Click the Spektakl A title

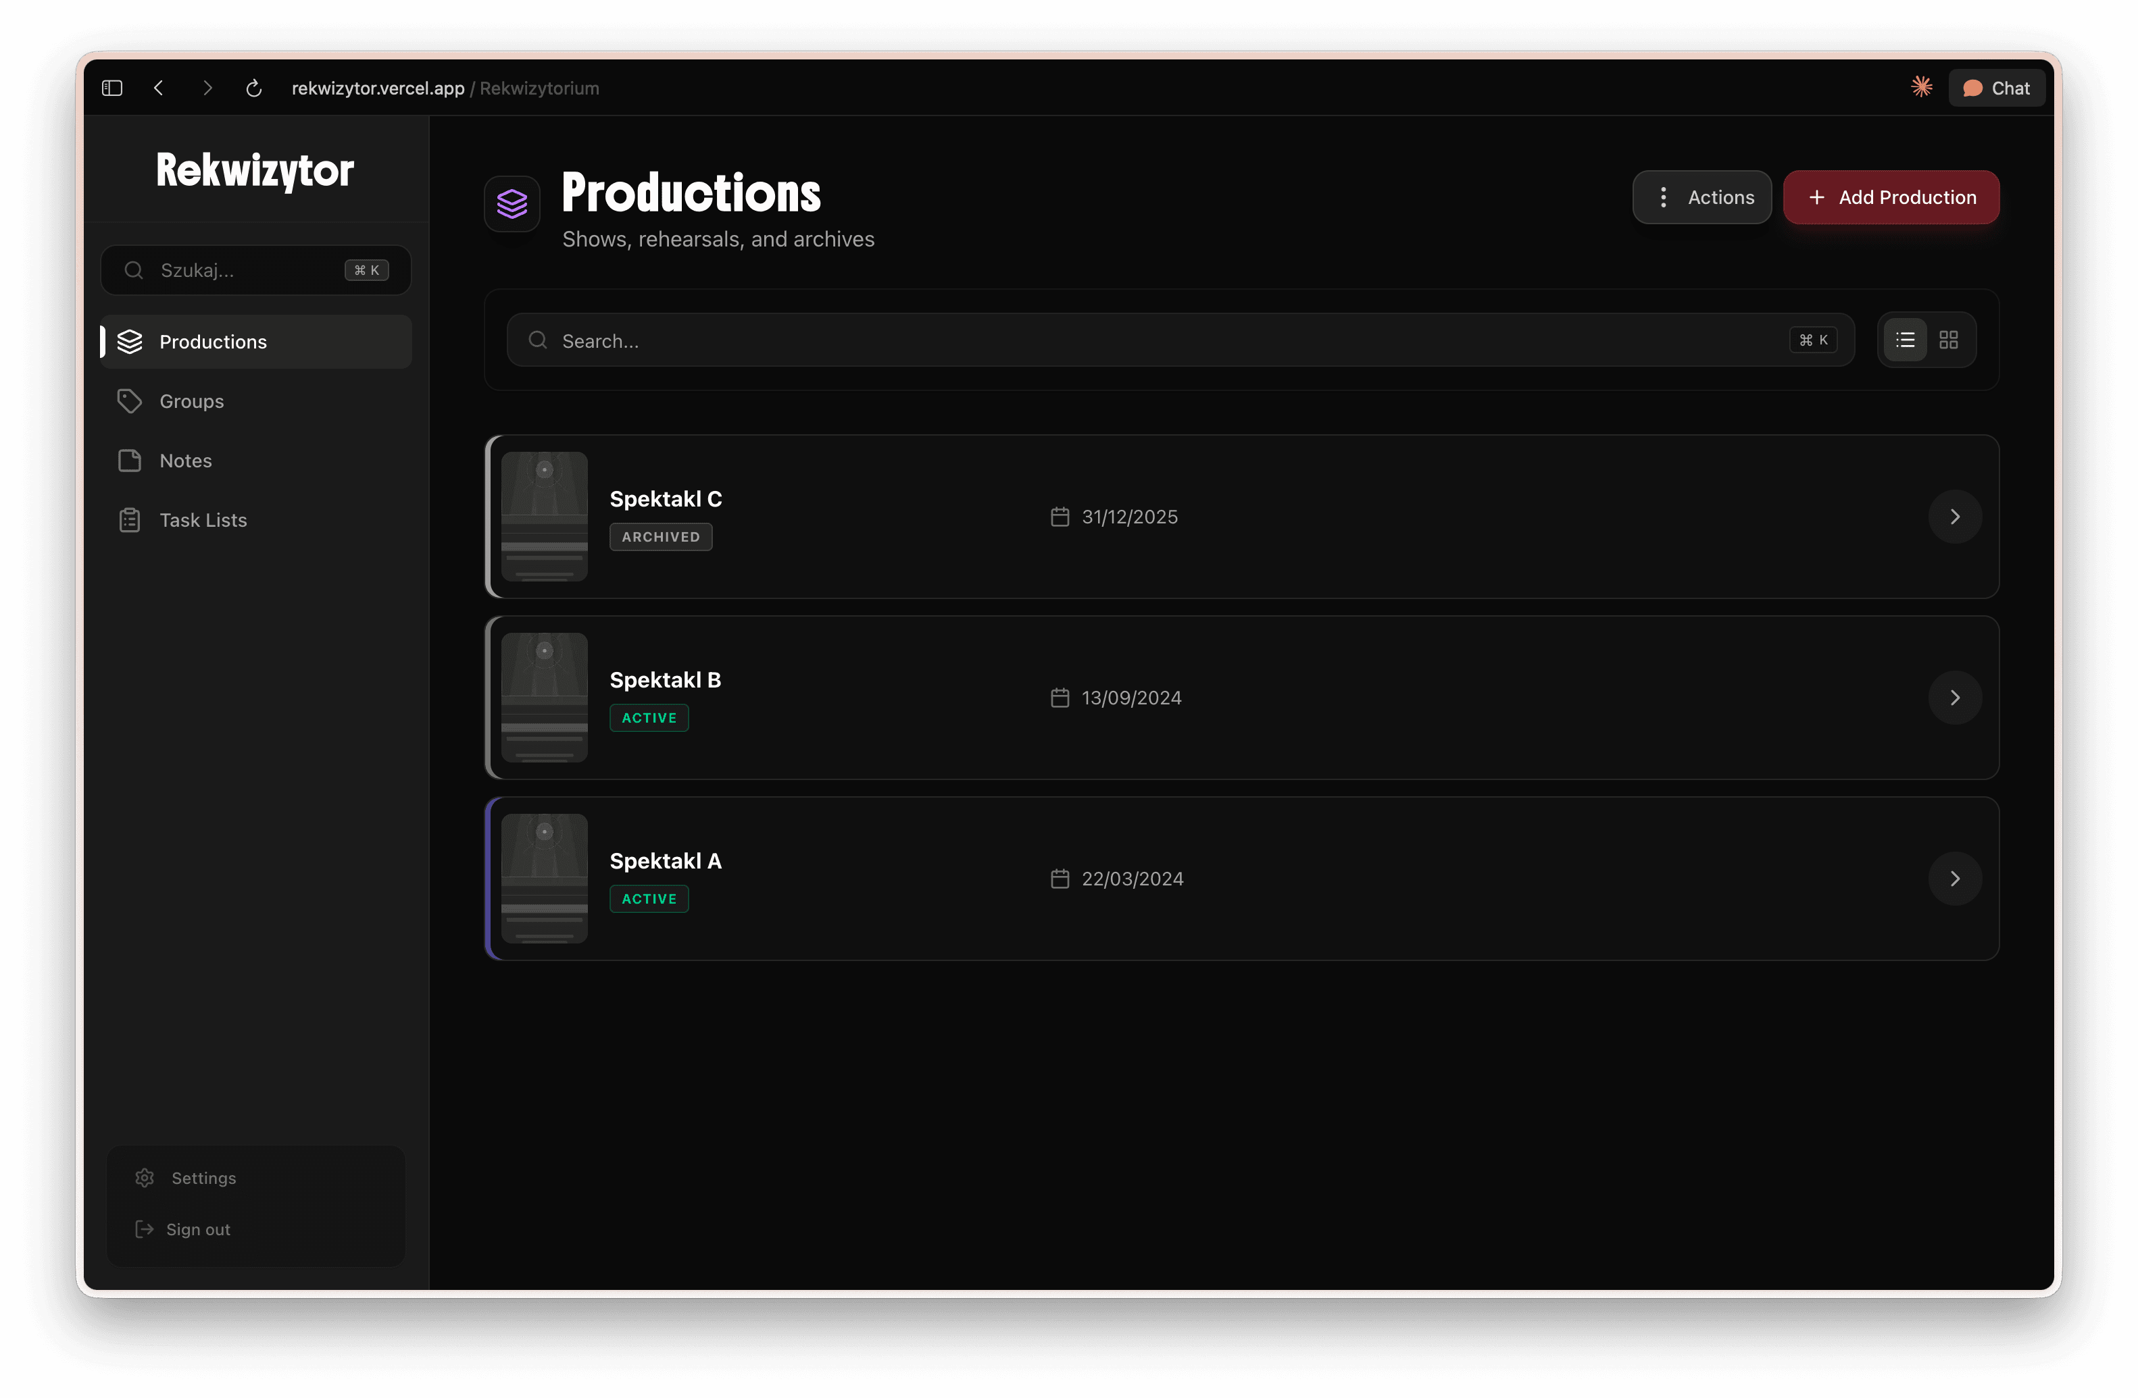coord(666,861)
